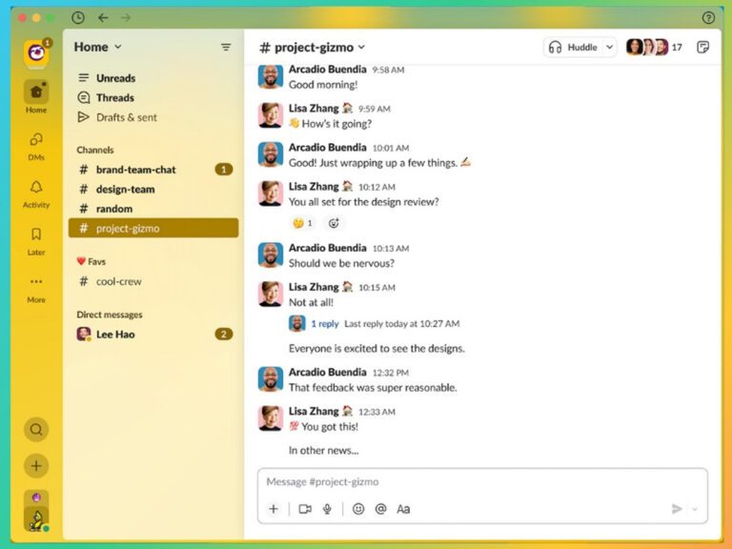Open the help question mark icon

(x=708, y=18)
